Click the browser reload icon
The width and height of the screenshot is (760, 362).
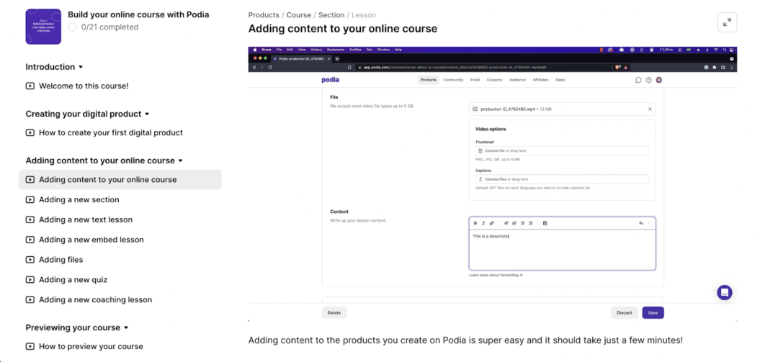pos(270,67)
